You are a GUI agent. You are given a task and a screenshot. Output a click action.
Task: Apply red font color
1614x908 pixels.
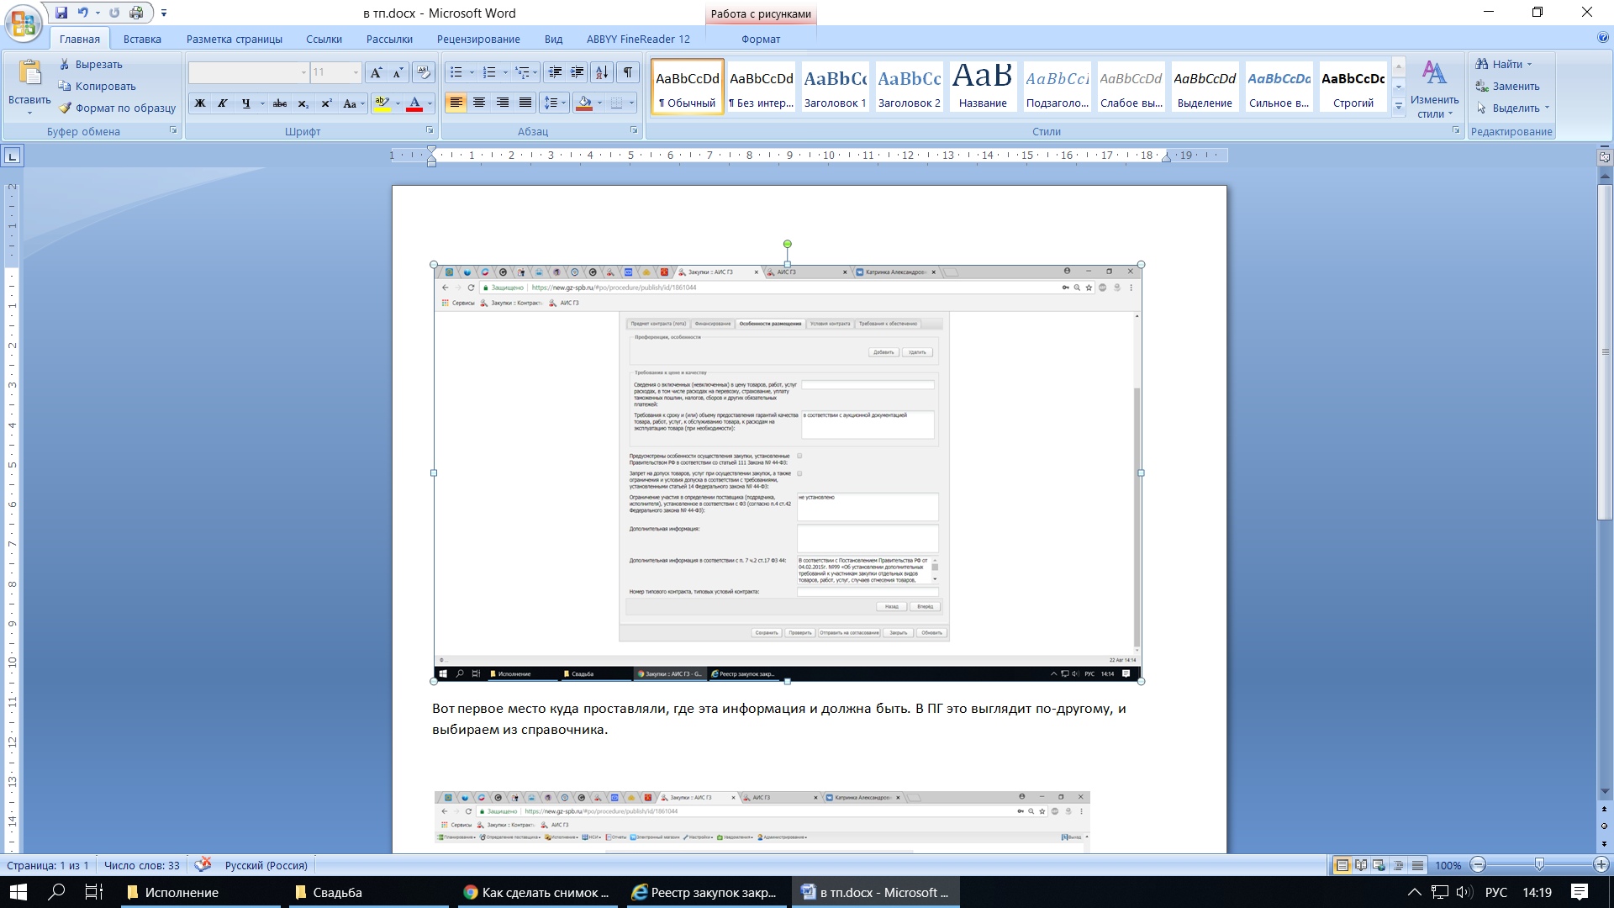tap(414, 103)
